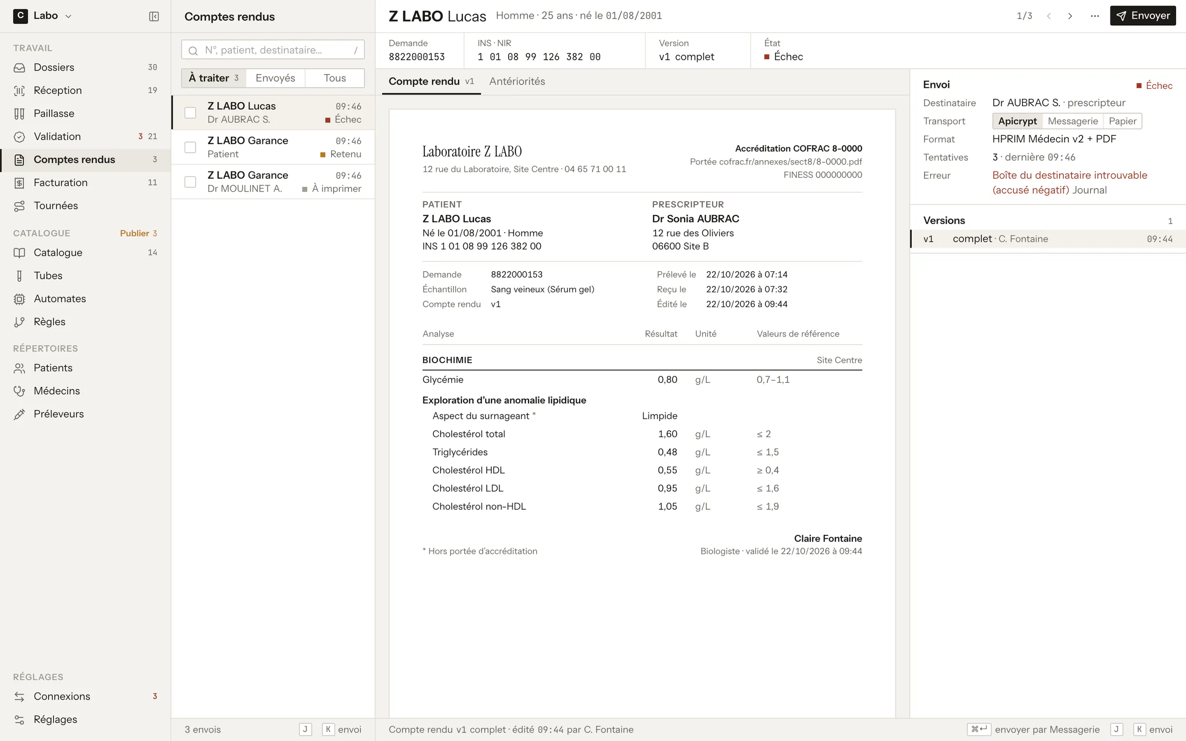Open the Compte rendu v1 tab
The image size is (1186, 741).
pyautogui.click(x=431, y=82)
